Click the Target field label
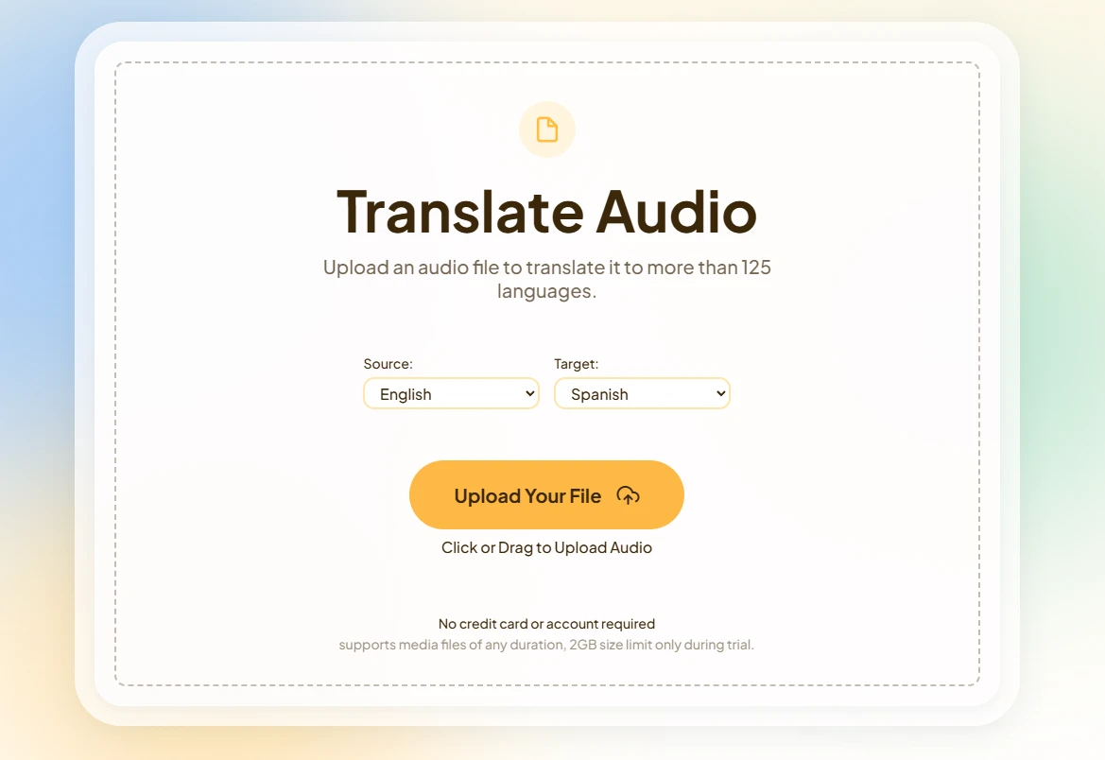Screen dimensions: 1105x760 coord(573,364)
